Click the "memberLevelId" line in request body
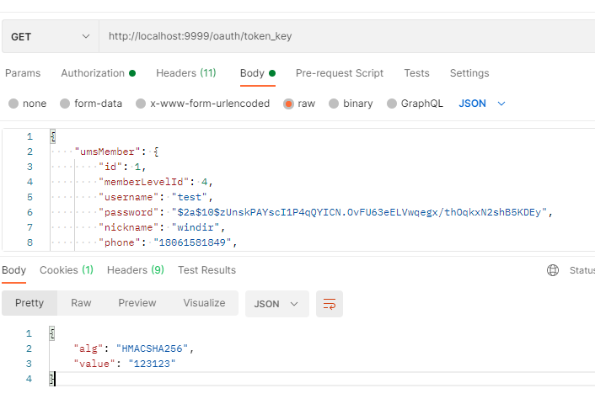 [x=156, y=182]
